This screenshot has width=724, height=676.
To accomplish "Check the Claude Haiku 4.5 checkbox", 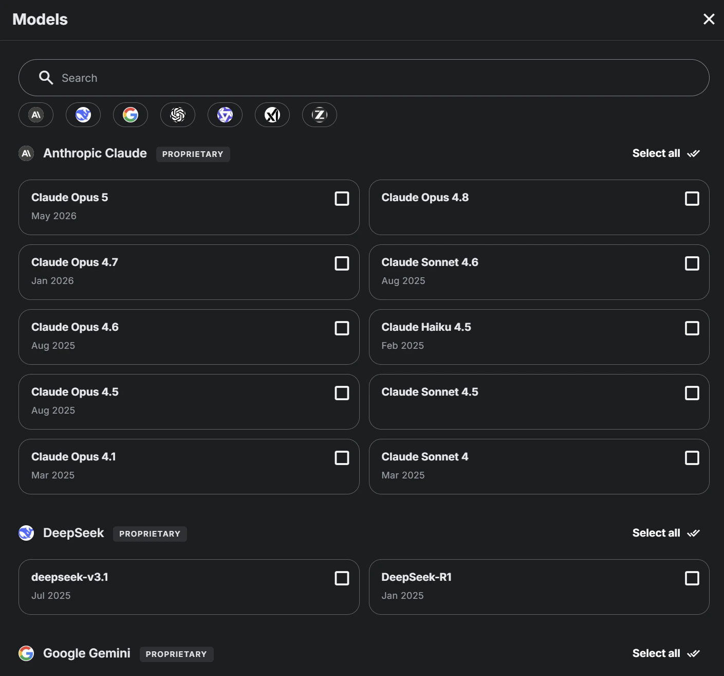I will 692,328.
